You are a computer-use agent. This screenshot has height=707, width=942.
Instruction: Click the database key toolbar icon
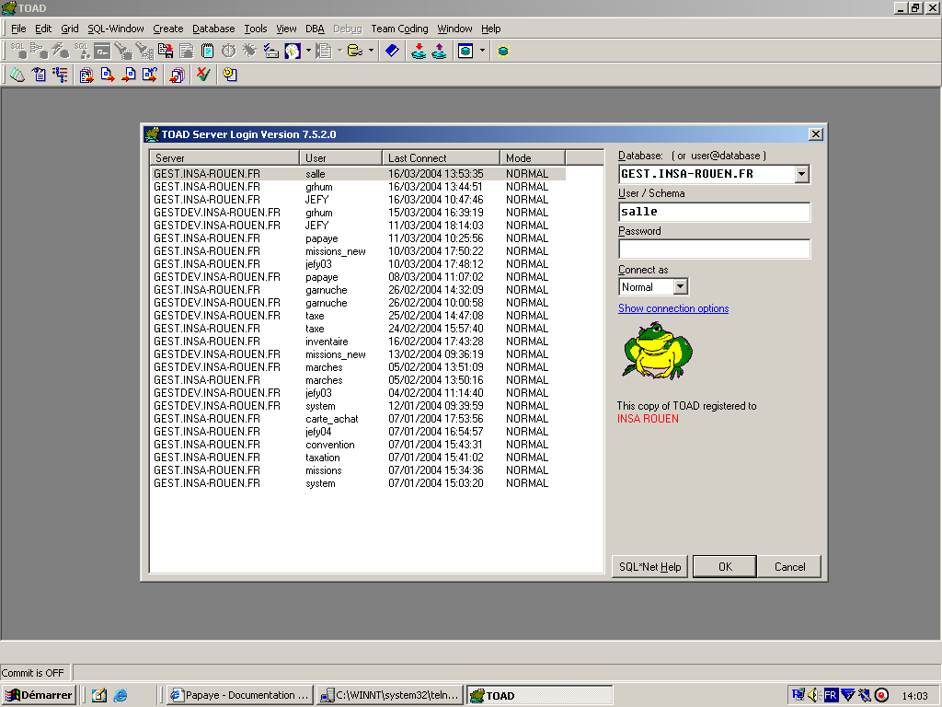(x=355, y=52)
